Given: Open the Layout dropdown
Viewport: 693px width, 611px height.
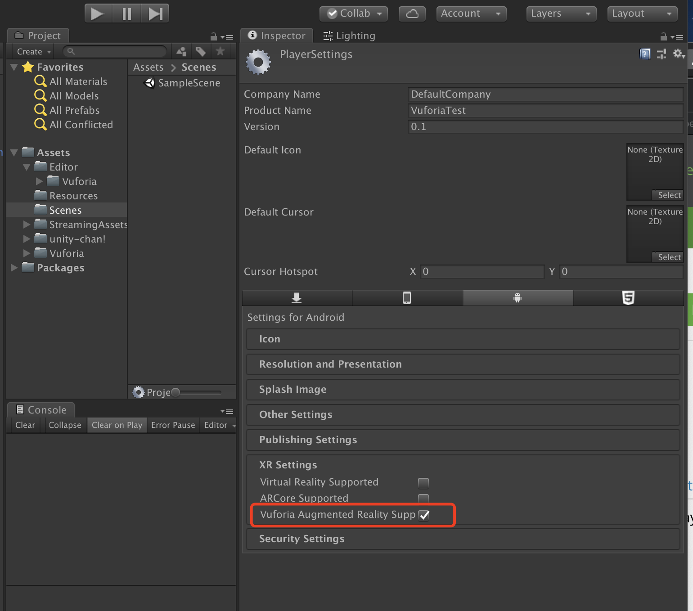Looking at the screenshot, I should [x=642, y=13].
